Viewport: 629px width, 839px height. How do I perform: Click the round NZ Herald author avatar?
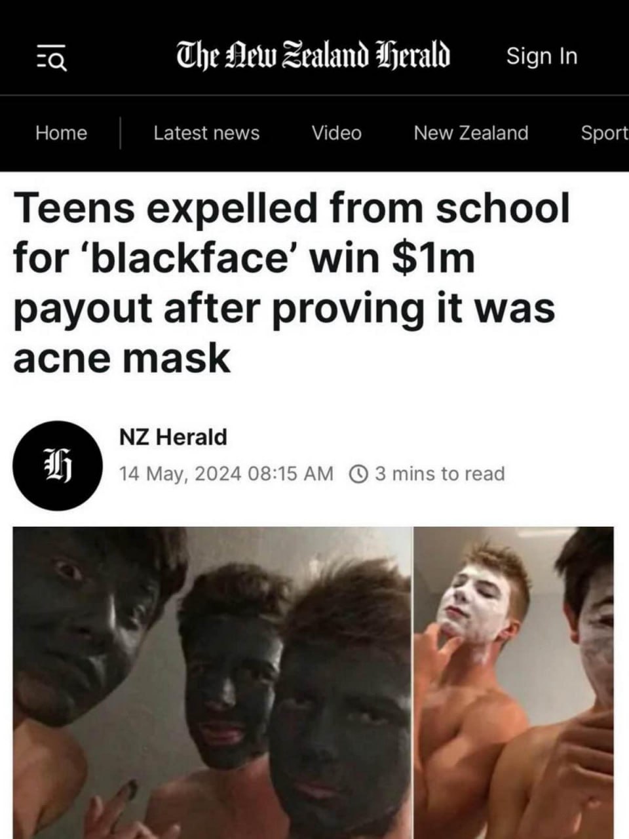point(58,465)
